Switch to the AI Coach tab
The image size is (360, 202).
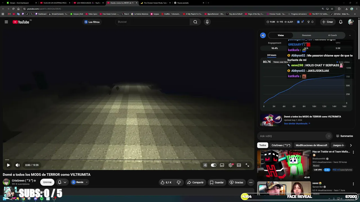point(332,35)
